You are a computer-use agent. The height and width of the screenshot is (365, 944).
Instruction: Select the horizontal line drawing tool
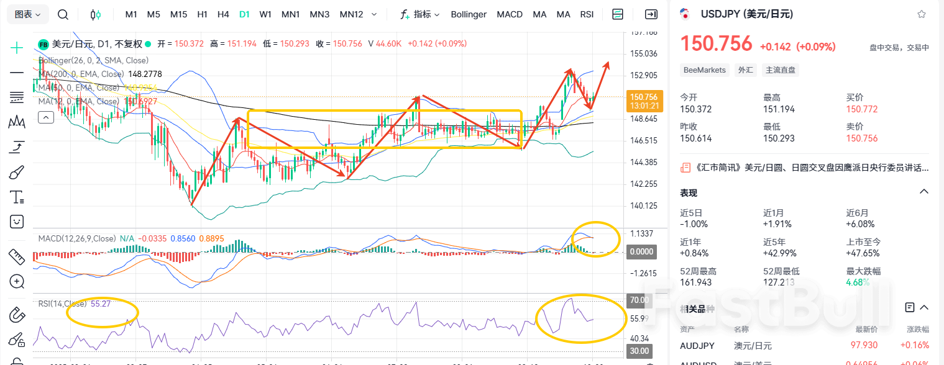pos(17,73)
